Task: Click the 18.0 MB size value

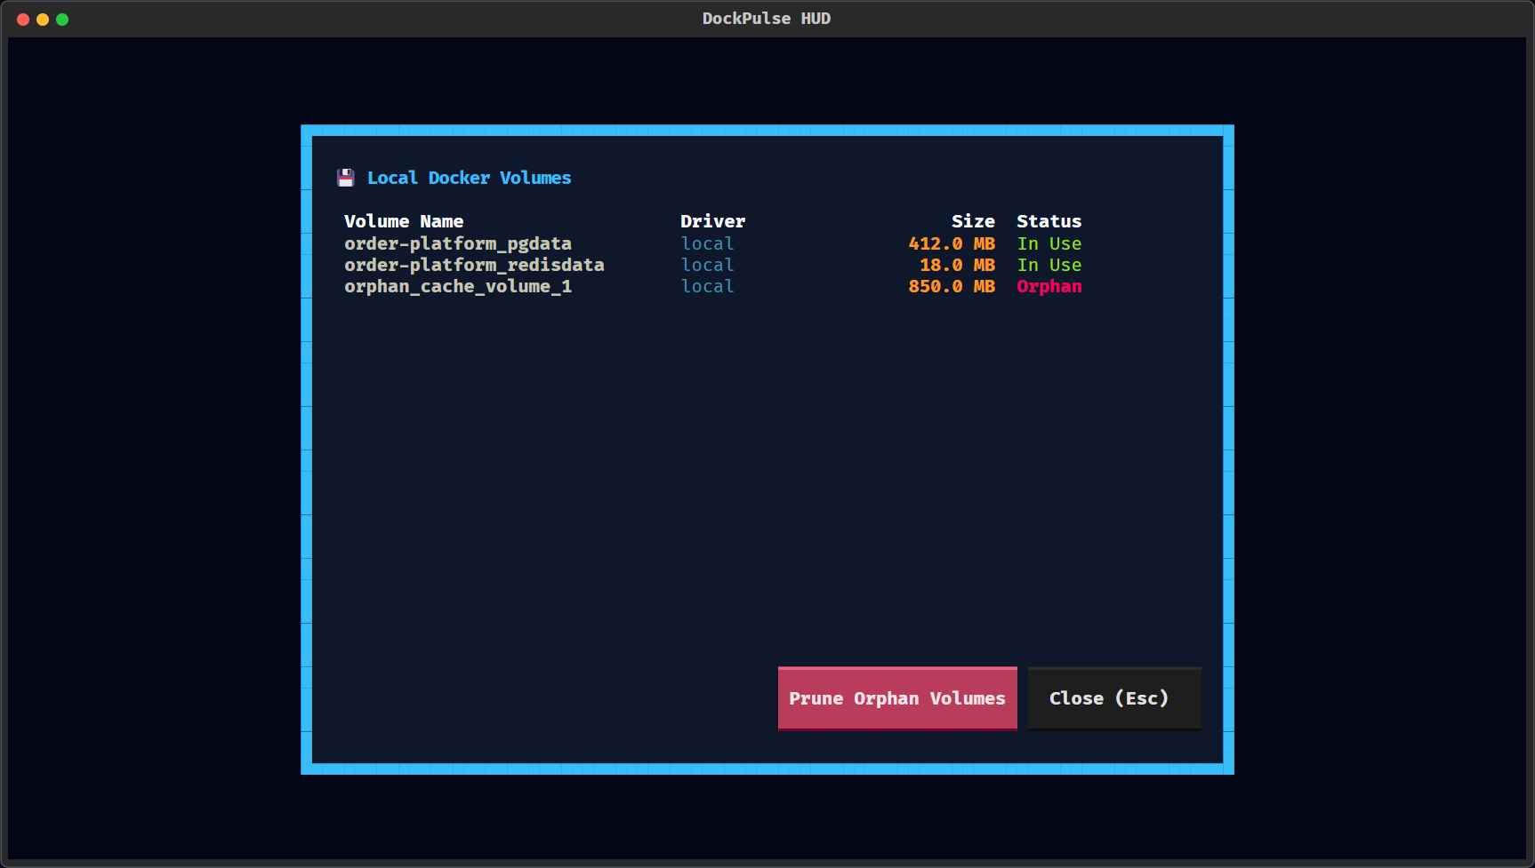Action: tap(957, 265)
